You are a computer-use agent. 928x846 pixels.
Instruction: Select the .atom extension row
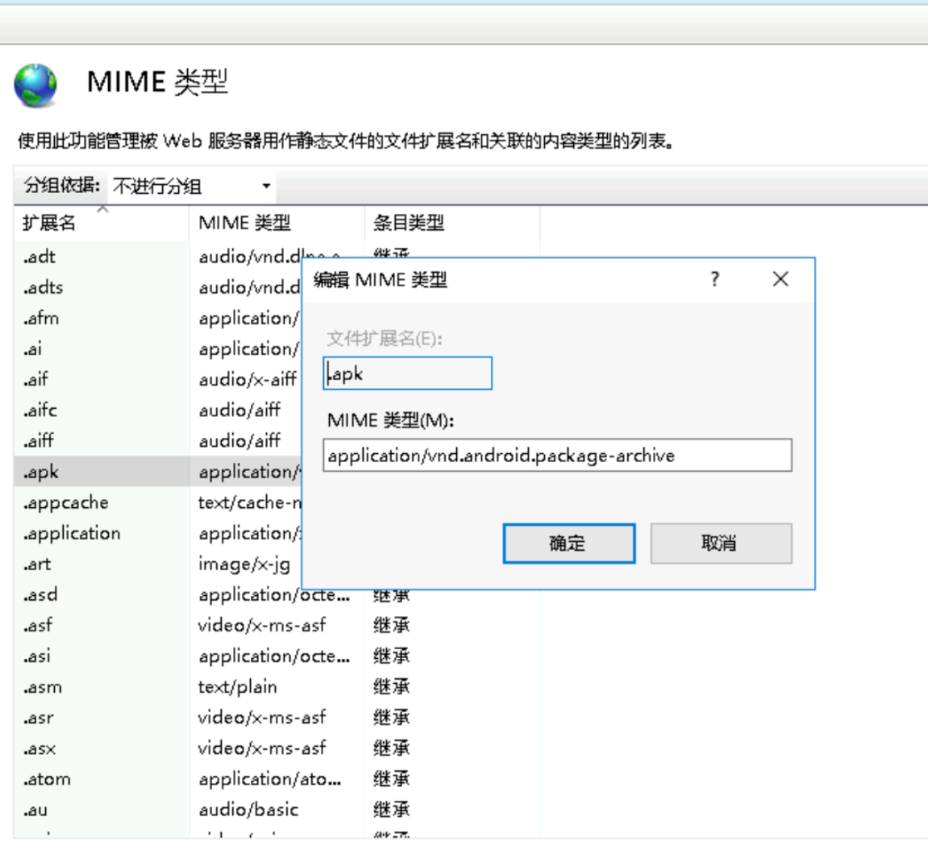(47, 779)
